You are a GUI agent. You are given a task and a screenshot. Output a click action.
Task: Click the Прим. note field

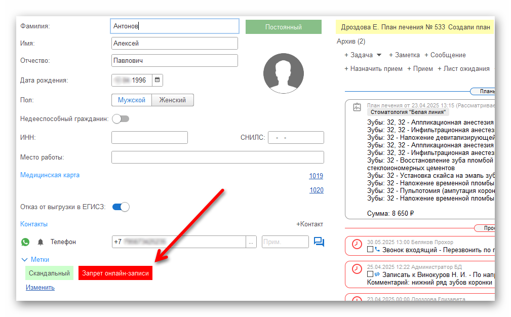[285, 242]
